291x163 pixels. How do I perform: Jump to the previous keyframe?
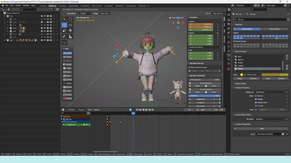point(140,110)
